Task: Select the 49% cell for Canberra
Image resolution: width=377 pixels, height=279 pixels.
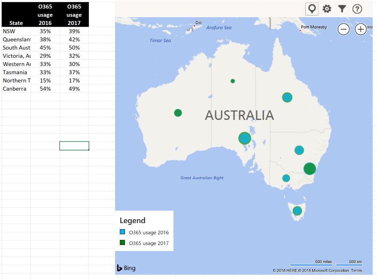Action: click(74, 89)
